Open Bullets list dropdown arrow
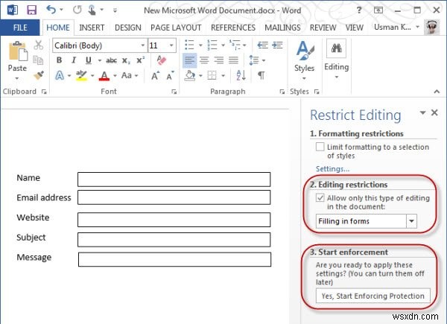Screen dimensions: 447x324 [200, 45]
